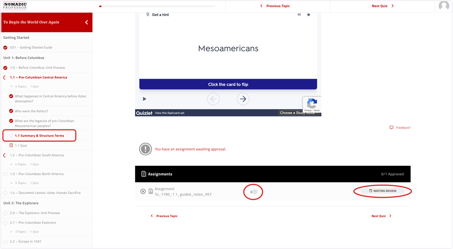The width and height of the screenshot is (453, 249).
Task: Go to next flashcard arrow
Action: pyautogui.click(x=243, y=99)
